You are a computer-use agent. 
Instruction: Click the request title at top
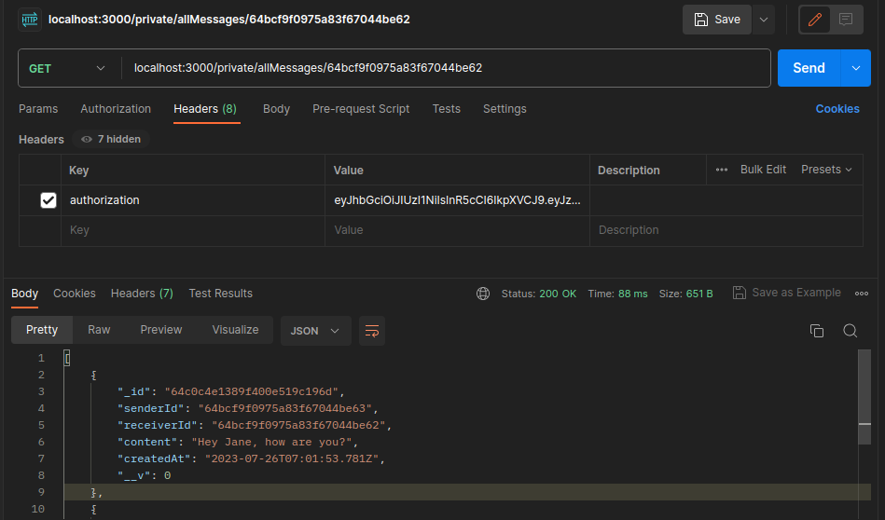[x=229, y=20]
